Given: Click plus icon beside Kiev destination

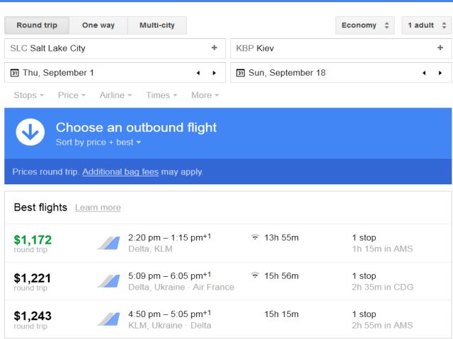Looking at the screenshot, I should [x=440, y=48].
